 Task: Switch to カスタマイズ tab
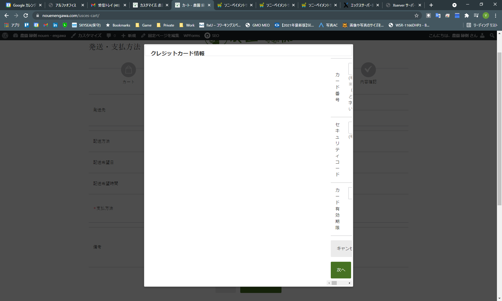coord(151,5)
